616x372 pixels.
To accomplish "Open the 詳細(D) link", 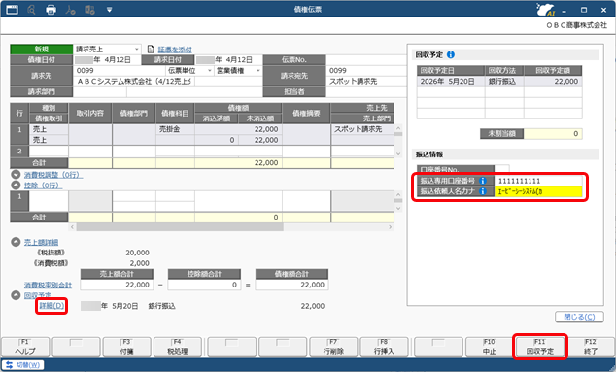I will coord(51,306).
